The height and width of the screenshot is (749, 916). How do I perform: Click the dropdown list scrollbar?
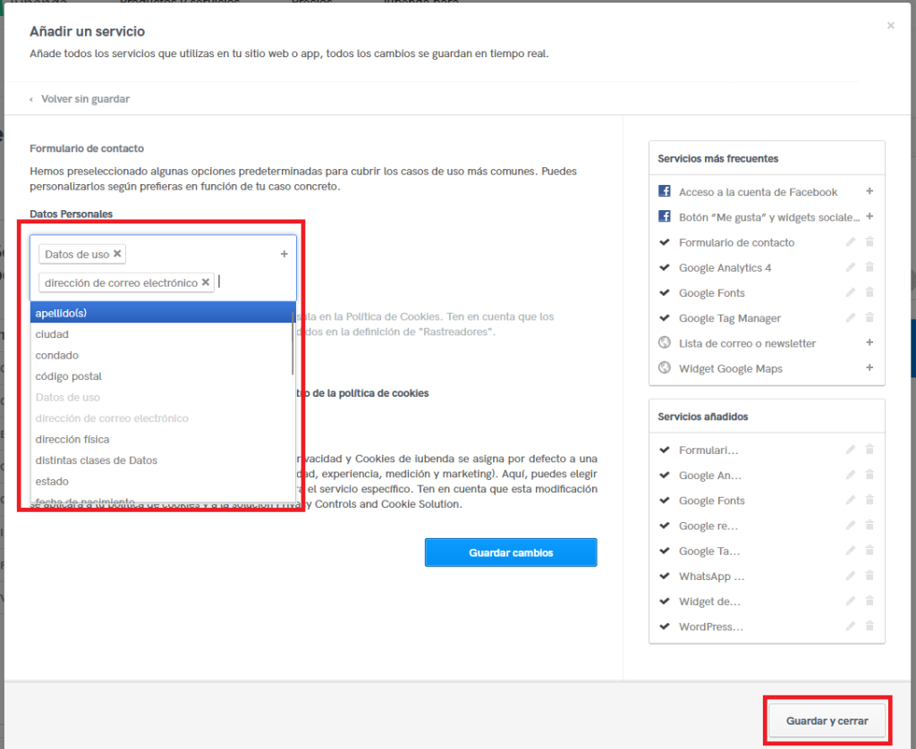(293, 349)
